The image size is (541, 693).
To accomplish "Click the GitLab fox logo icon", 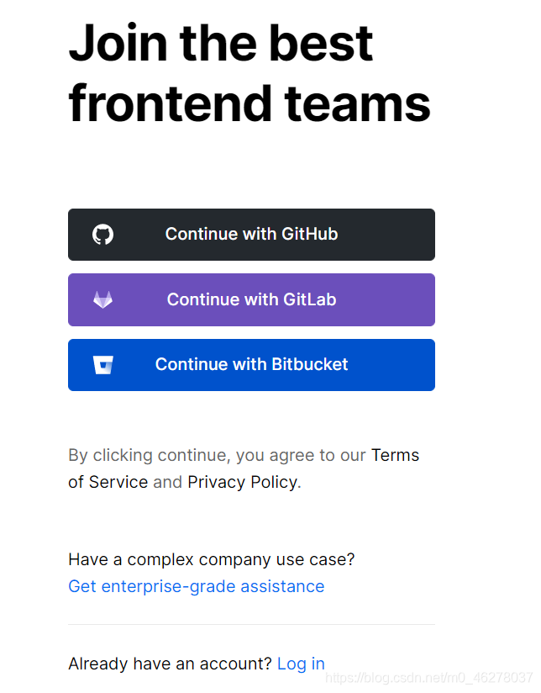I will [x=102, y=299].
